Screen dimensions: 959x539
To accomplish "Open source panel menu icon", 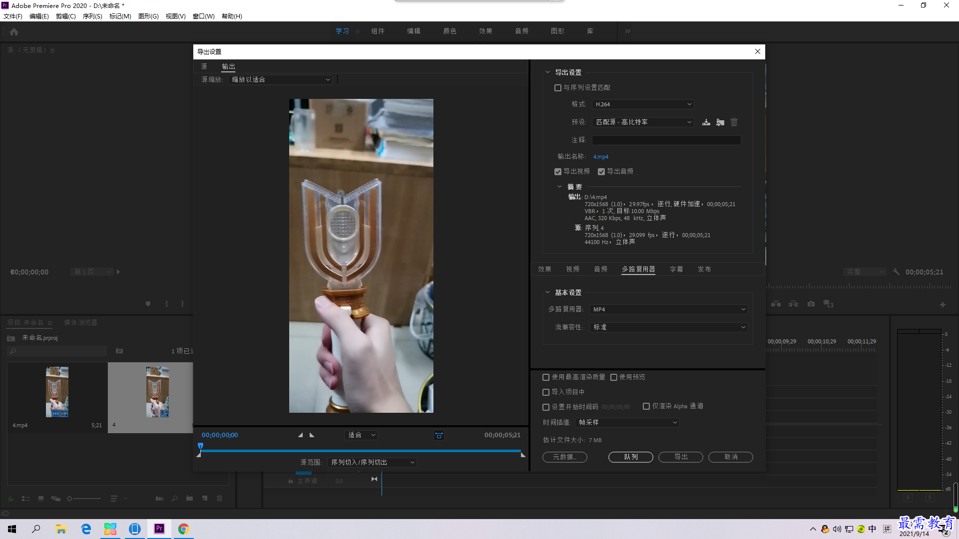I will pos(52,50).
